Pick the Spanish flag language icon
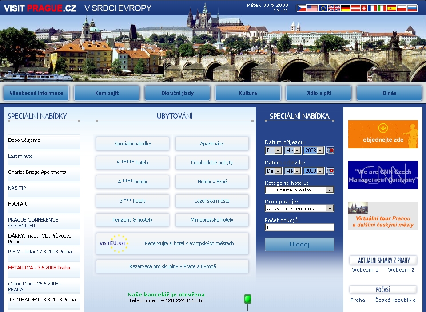This screenshot has height=312, width=426. tap(391, 8)
